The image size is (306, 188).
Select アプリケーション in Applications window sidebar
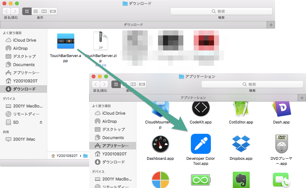click(113, 146)
